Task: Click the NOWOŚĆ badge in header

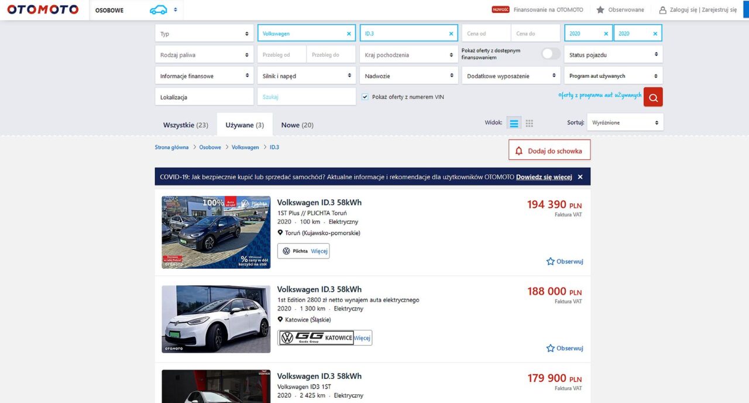Action: point(500,10)
